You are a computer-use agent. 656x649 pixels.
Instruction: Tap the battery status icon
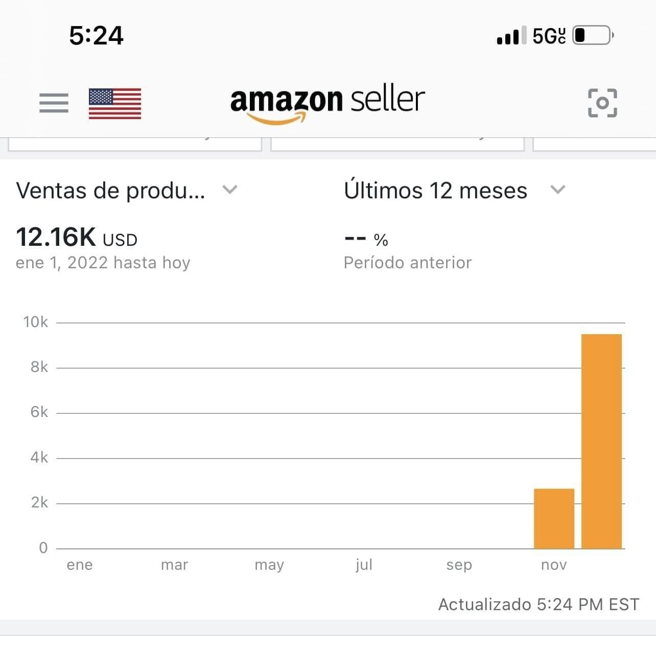pyautogui.click(x=593, y=36)
